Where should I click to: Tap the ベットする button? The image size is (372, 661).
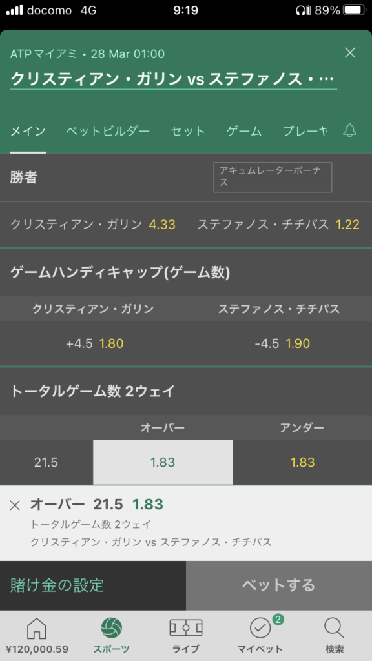(x=279, y=585)
